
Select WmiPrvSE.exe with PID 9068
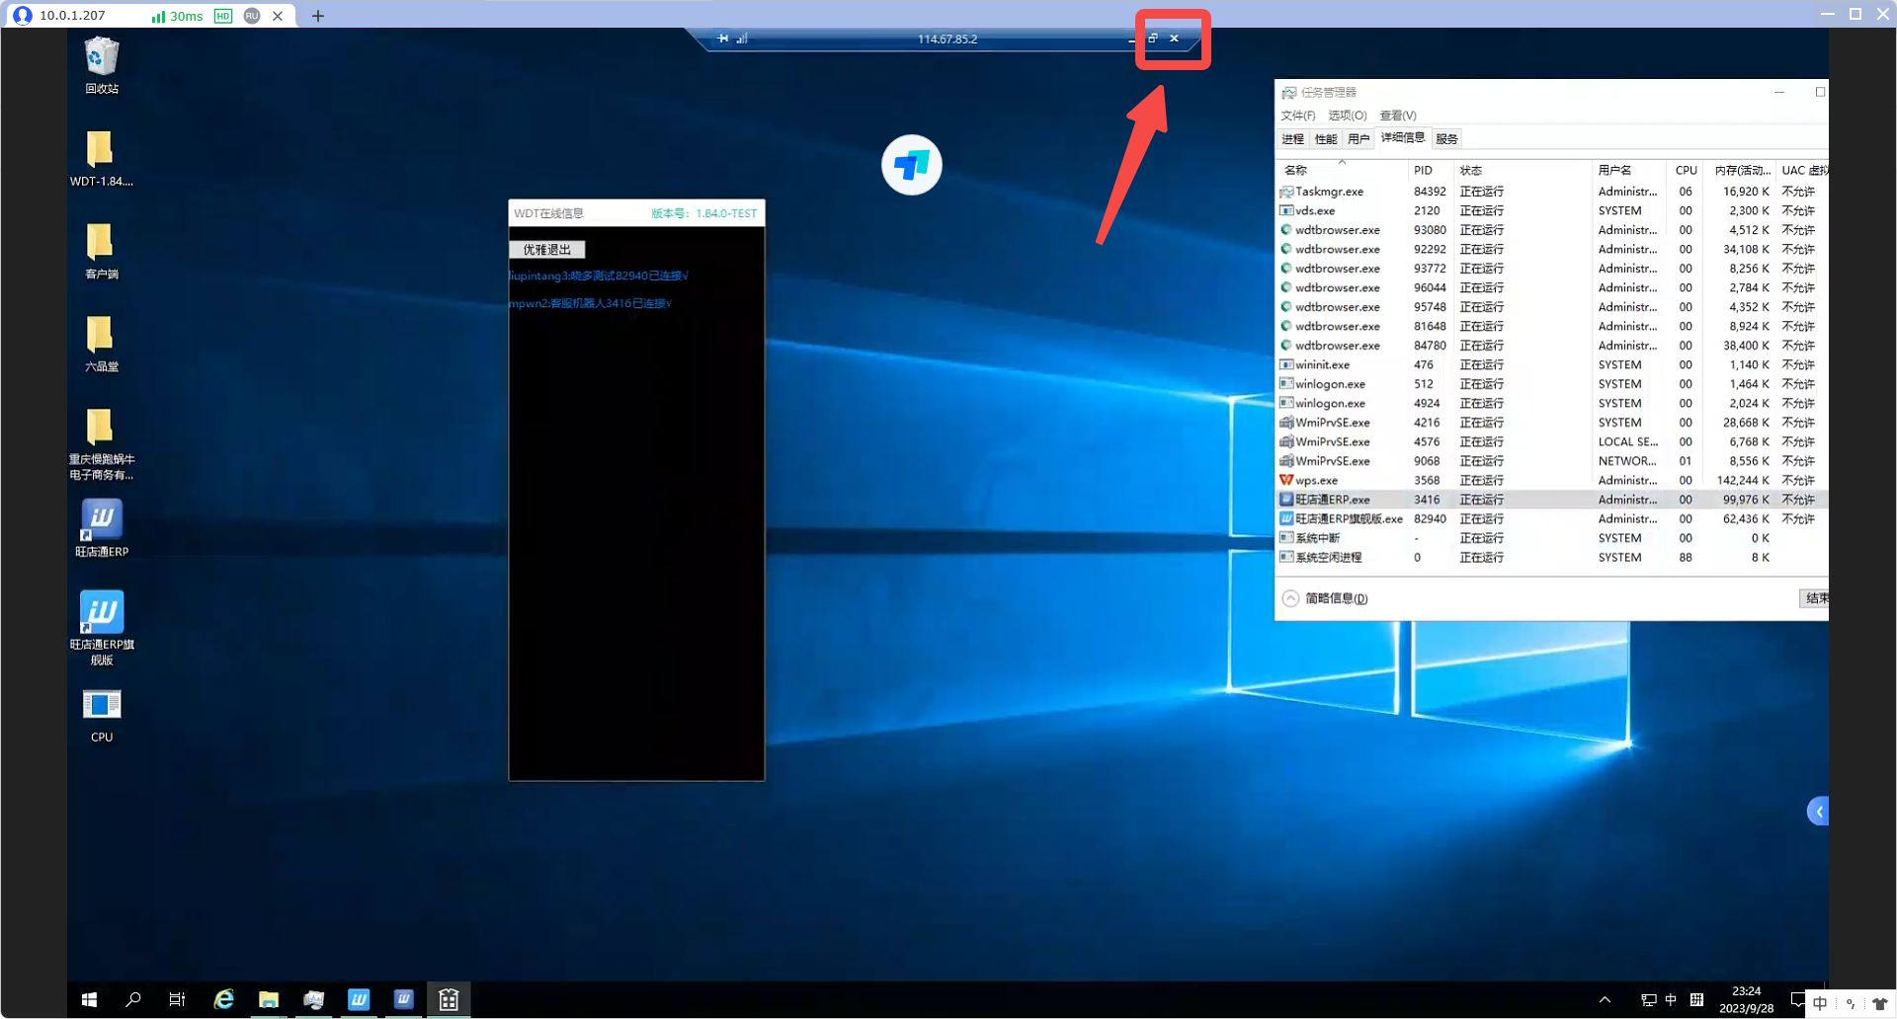point(1551,461)
